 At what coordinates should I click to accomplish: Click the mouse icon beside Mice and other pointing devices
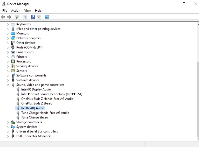(x=13, y=29)
